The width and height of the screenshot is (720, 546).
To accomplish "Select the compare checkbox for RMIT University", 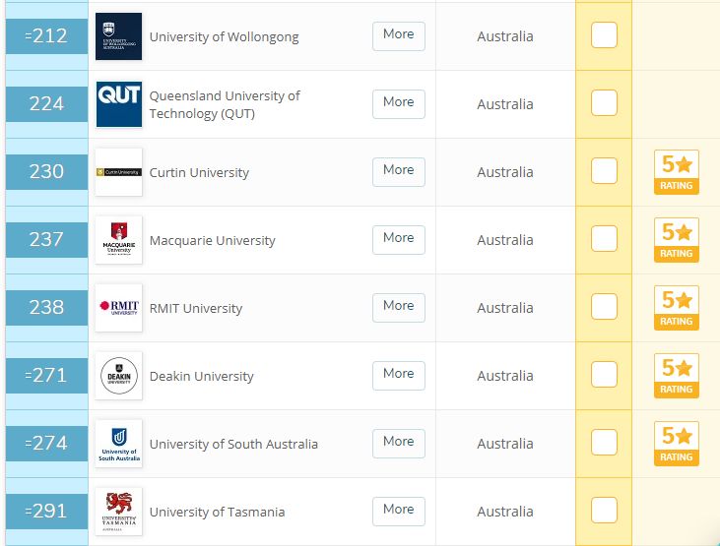I will [604, 307].
